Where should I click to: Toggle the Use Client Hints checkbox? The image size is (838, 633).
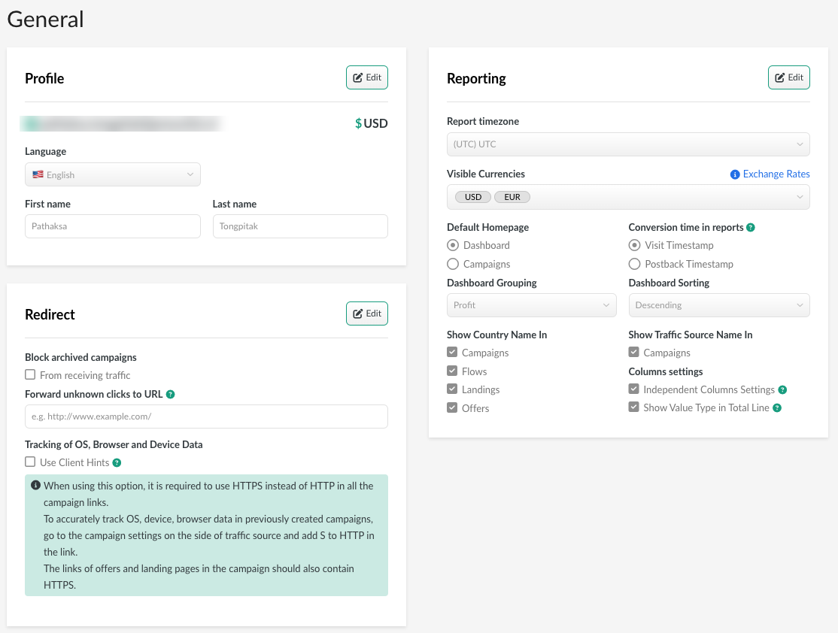tap(30, 462)
